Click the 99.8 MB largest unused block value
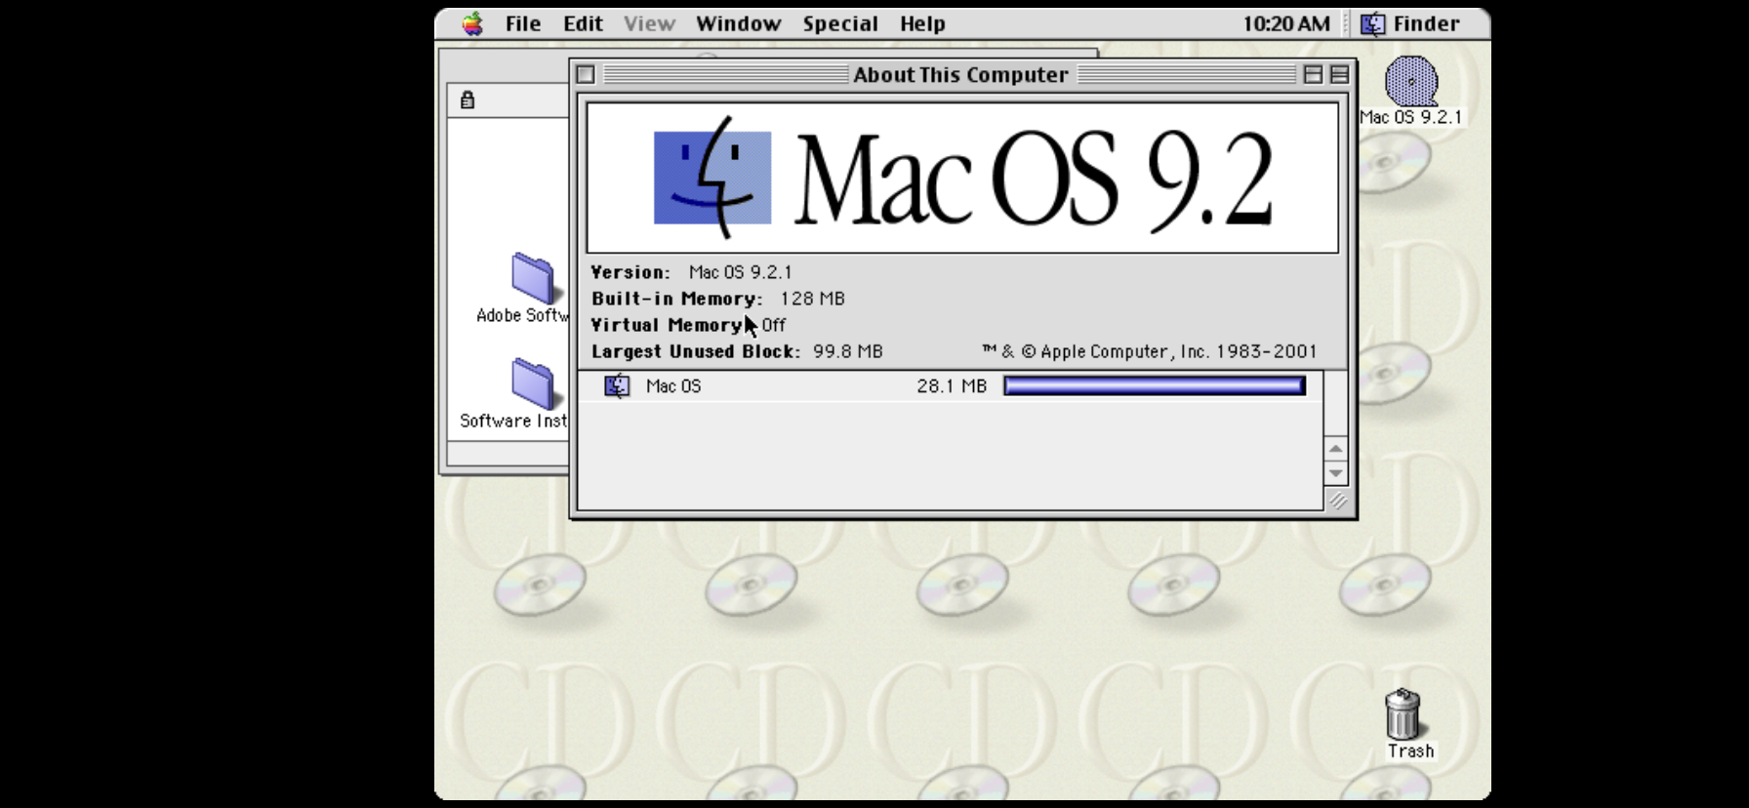 (847, 351)
